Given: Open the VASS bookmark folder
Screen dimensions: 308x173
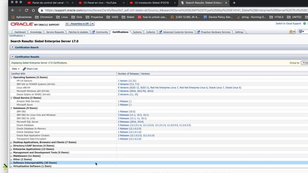Looking at the screenshot, I should (x=112, y=17).
